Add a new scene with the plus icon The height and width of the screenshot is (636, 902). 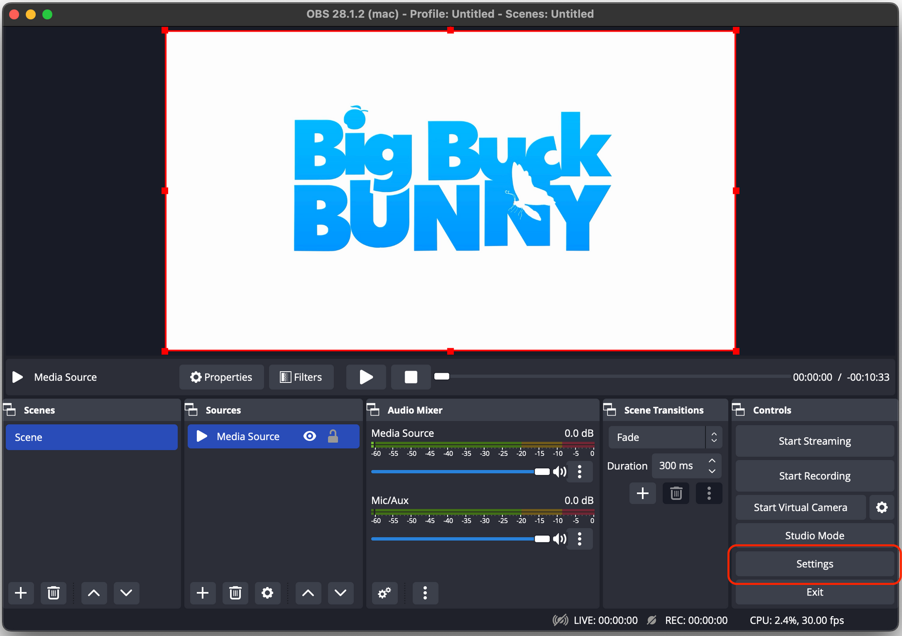coord(21,593)
